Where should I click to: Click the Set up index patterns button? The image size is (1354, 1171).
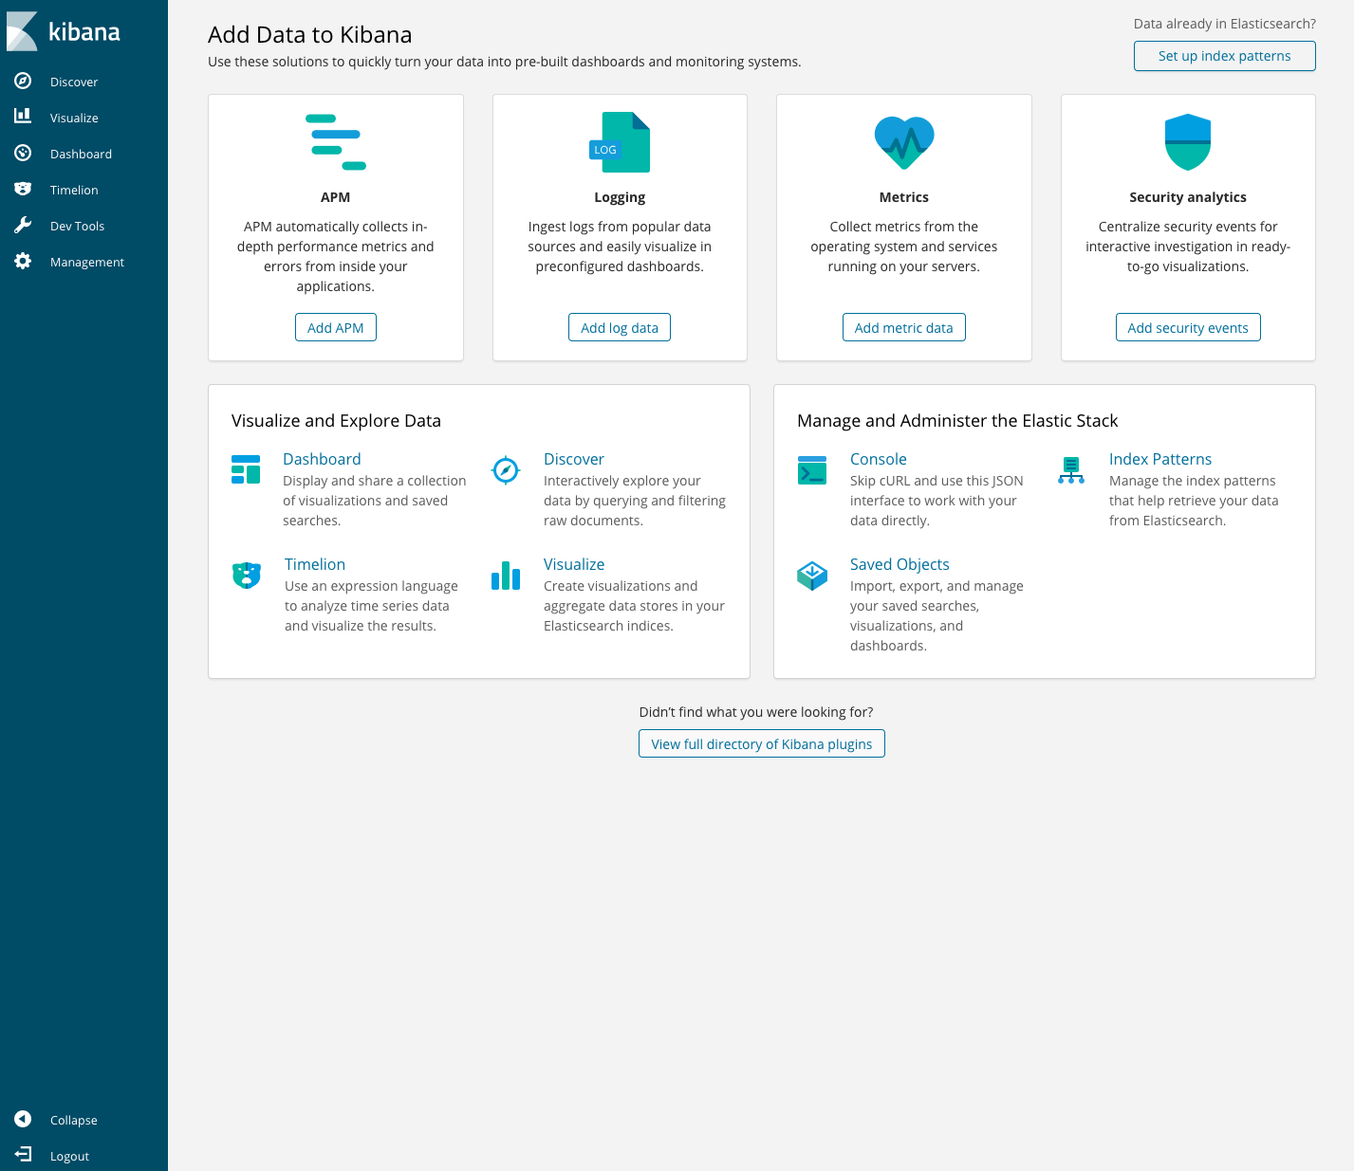click(1224, 56)
